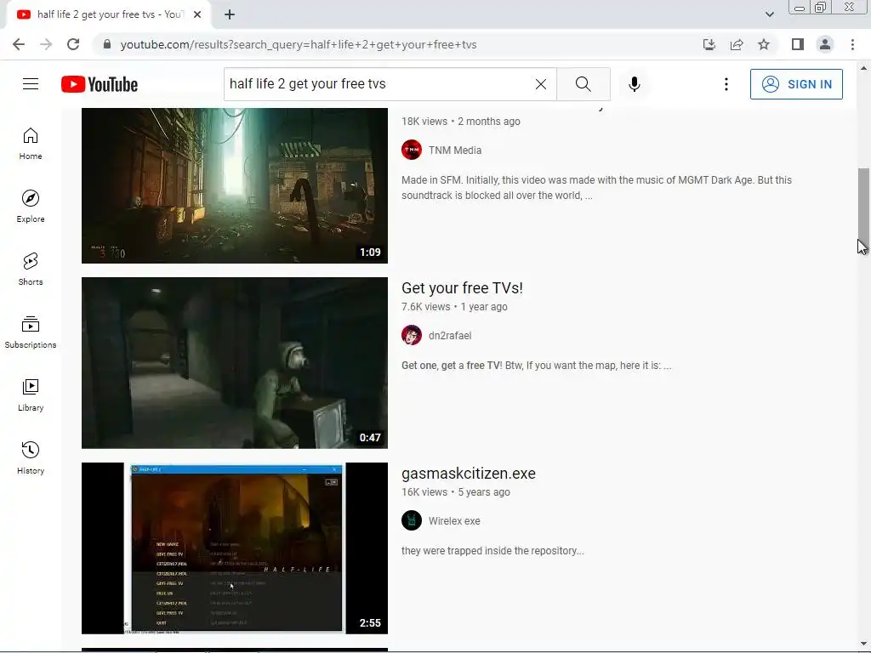The image size is (871, 653).
Task: Click the gasmaskcitizen.exe title
Action: (469, 473)
